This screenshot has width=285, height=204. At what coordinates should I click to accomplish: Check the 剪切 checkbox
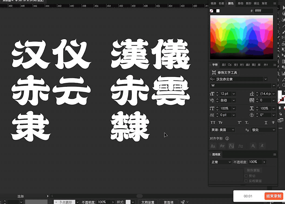point(246,176)
